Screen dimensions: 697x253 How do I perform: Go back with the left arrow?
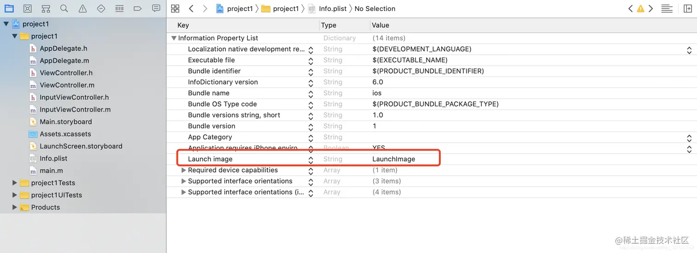(x=191, y=9)
